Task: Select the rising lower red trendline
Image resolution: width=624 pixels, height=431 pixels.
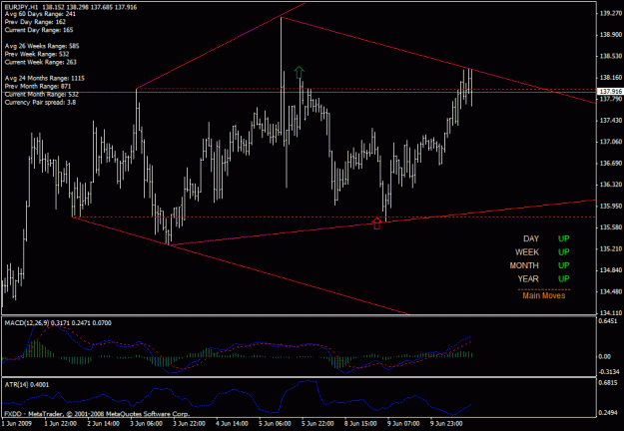Action: (382, 222)
